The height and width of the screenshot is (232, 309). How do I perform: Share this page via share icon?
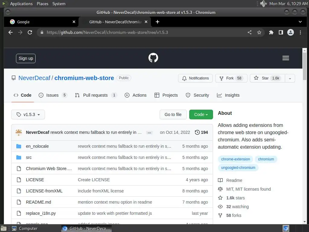coord(250,32)
